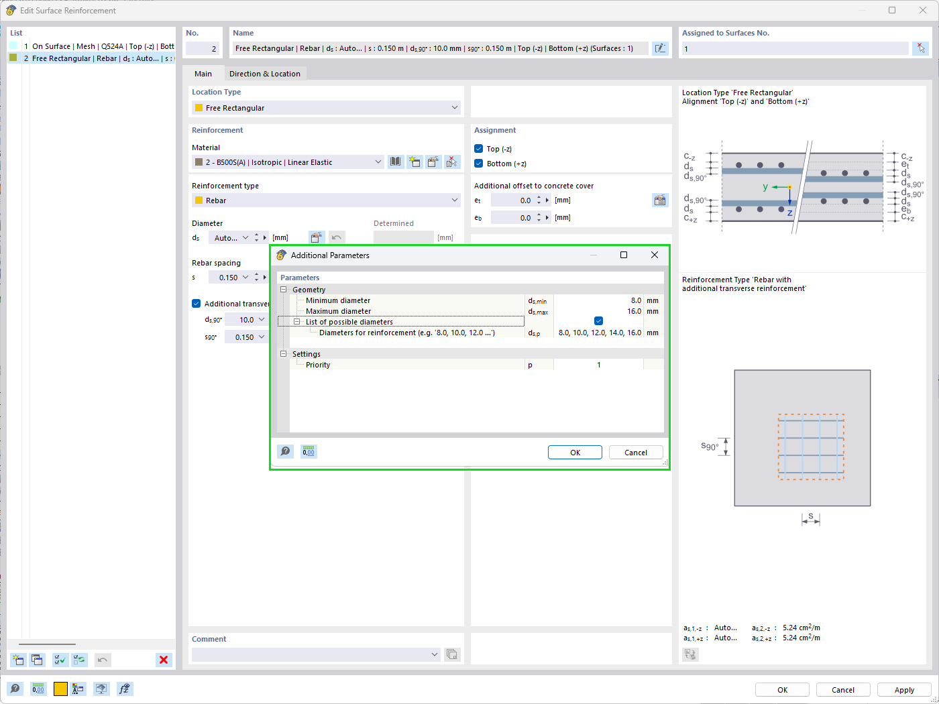
Task: Click the spinner arrows of the et offset
Action: pos(539,200)
